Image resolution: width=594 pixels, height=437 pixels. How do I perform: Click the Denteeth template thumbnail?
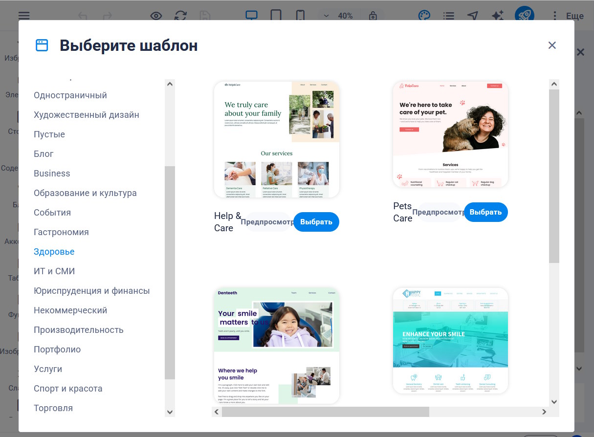click(x=277, y=345)
